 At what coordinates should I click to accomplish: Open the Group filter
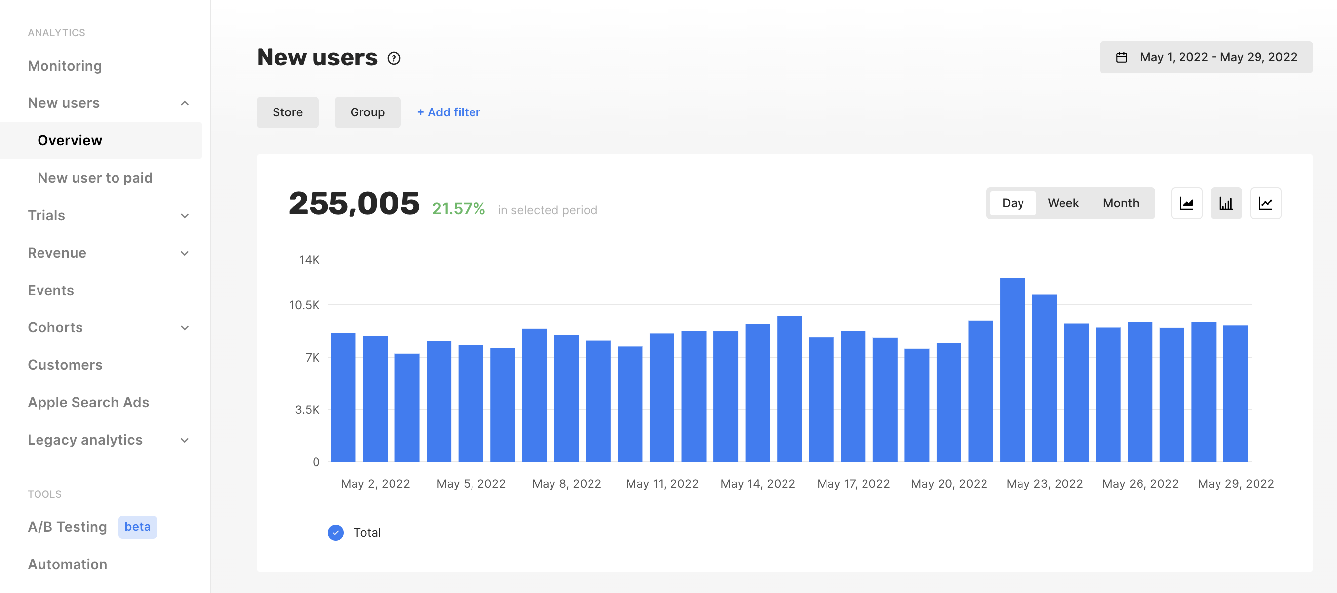pyautogui.click(x=367, y=112)
